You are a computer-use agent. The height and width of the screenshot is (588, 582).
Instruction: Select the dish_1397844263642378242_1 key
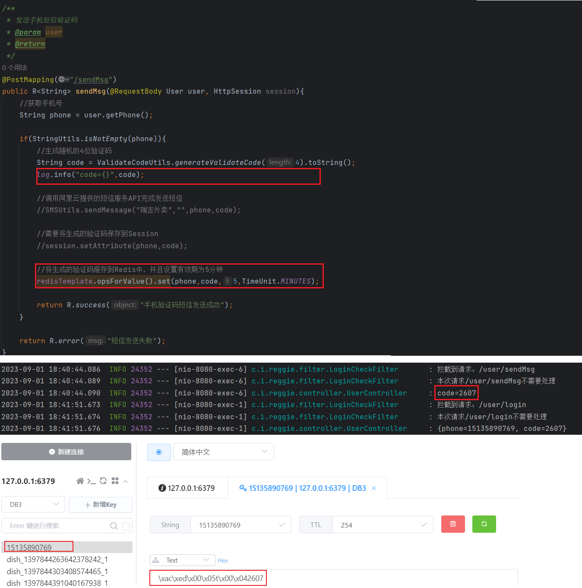pos(57,560)
